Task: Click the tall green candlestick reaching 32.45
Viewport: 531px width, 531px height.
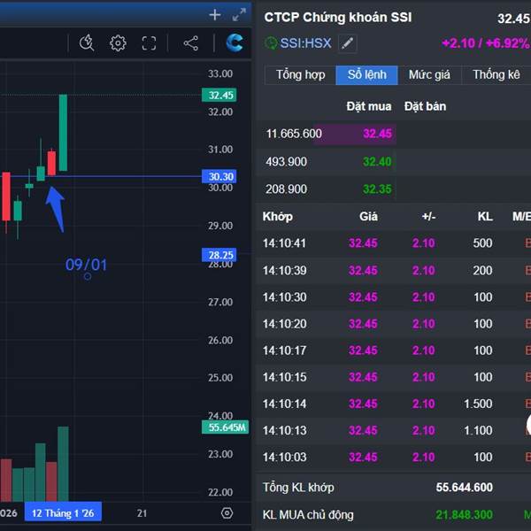Action: [63, 133]
